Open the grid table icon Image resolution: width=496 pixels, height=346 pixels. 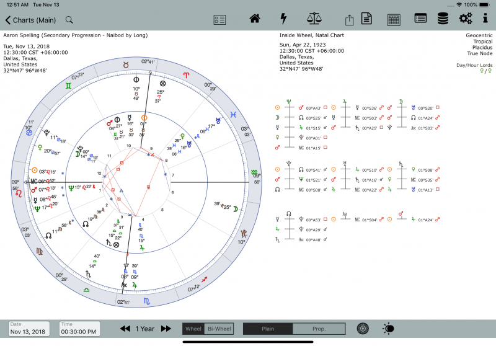click(394, 20)
